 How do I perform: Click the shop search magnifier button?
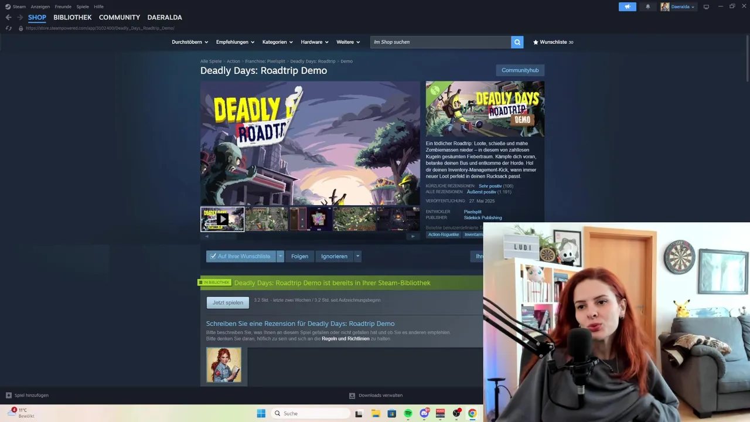[x=517, y=42]
